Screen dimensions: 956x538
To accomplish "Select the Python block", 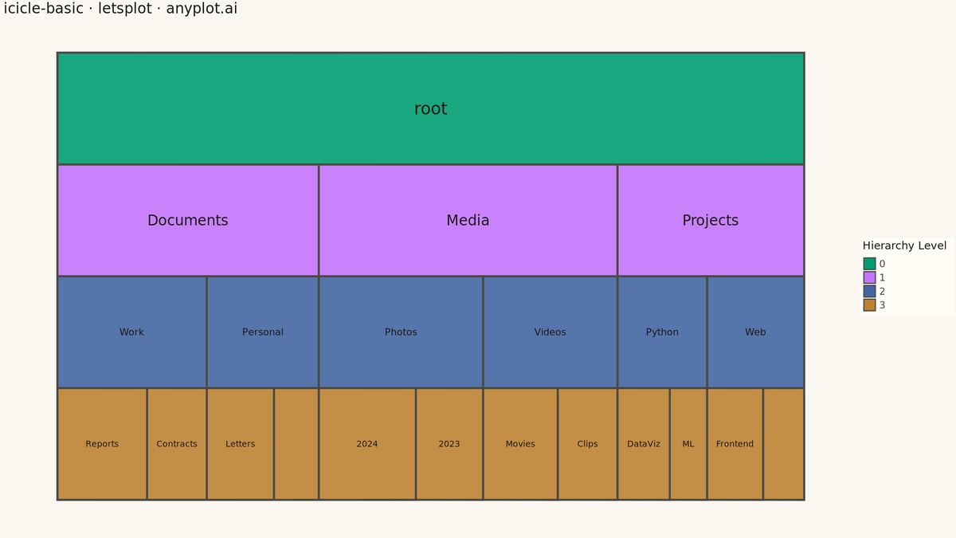I will pyautogui.click(x=662, y=332).
